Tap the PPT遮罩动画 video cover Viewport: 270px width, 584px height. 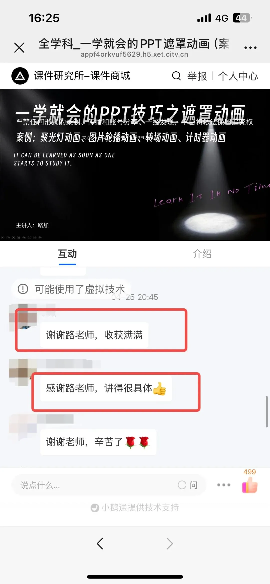[135, 165]
